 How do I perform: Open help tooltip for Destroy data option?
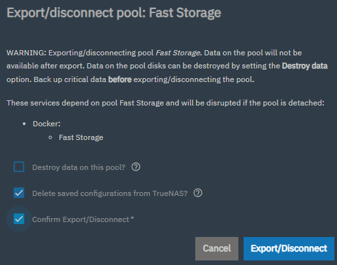point(136,167)
